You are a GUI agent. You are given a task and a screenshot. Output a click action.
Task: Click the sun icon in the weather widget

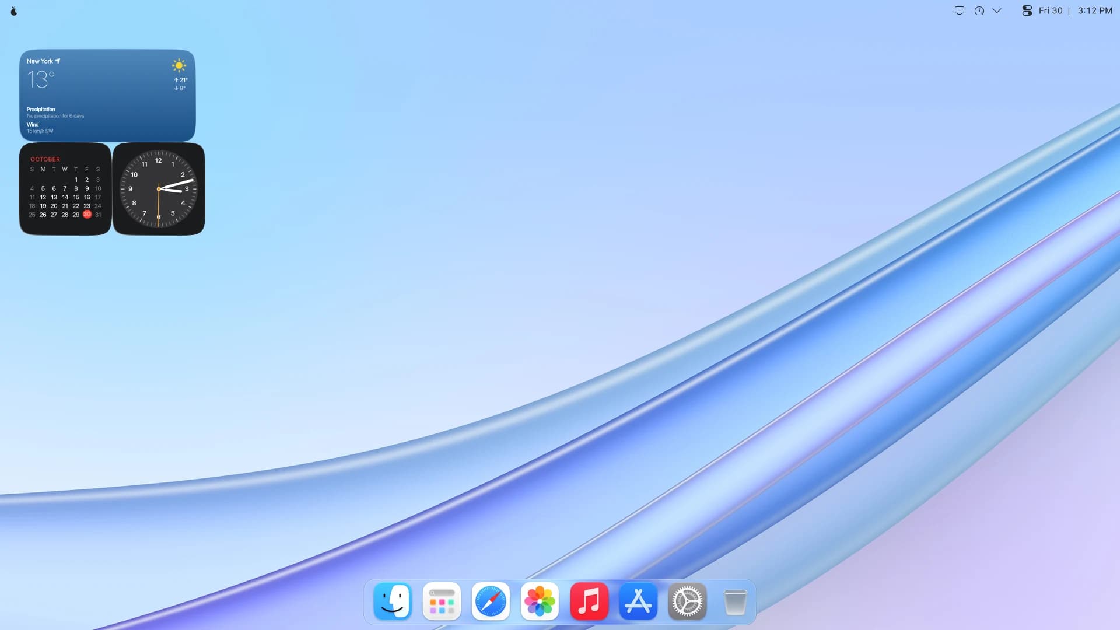(x=179, y=65)
